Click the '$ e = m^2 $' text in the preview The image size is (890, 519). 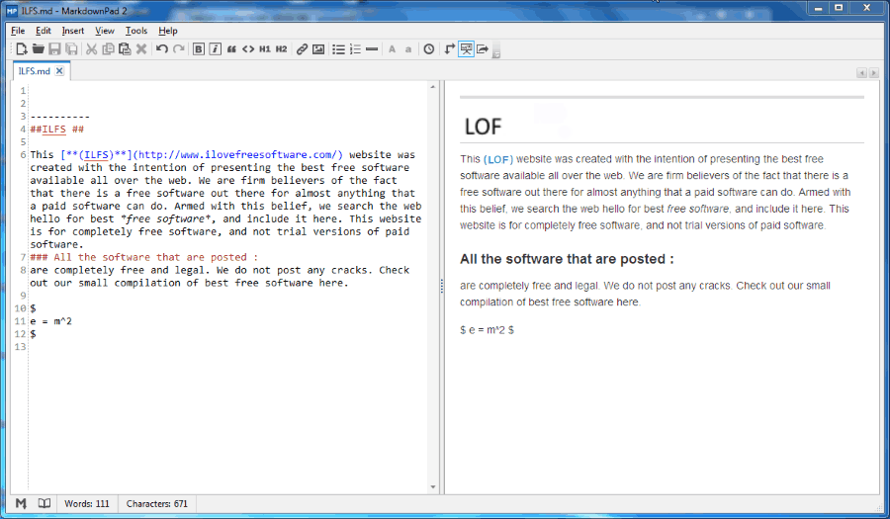tap(487, 329)
